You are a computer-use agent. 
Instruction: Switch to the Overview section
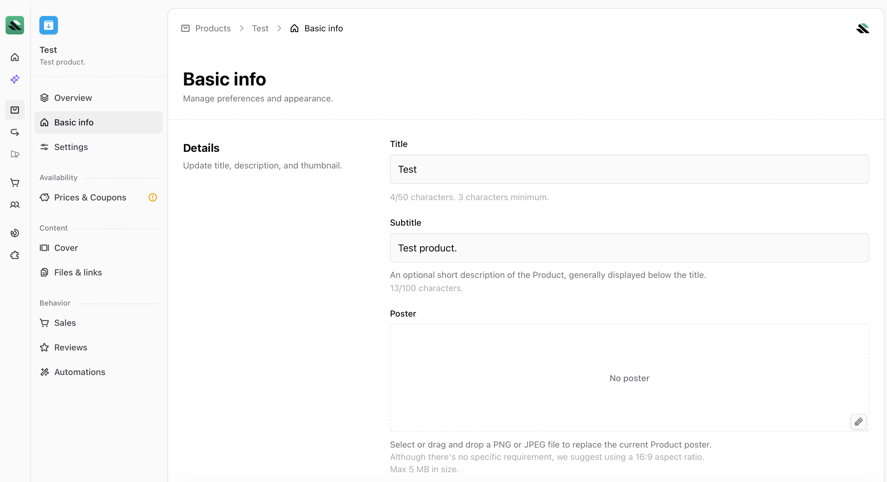[x=73, y=98]
